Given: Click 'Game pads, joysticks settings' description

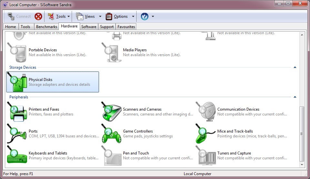Looking at the screenshot, I should click(x=148, y=136).
